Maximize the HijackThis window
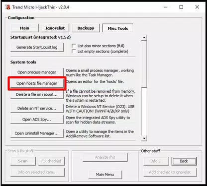Image resolution: width=207 pixels, height=186 pixels. [181, 7]
